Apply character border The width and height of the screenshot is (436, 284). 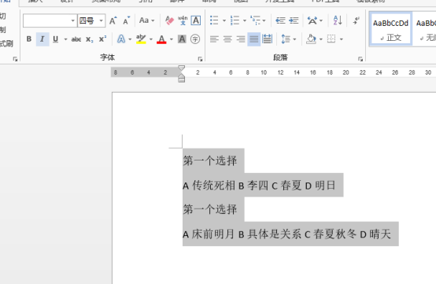coord(196,20)
